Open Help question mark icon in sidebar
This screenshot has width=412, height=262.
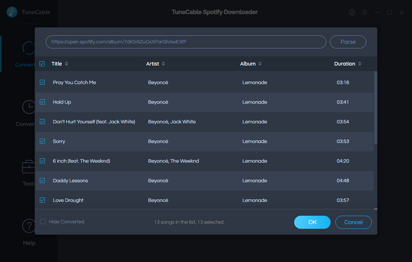point(28,226)
